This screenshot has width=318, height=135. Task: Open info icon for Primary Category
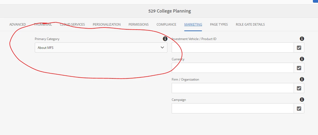(165, 38)
